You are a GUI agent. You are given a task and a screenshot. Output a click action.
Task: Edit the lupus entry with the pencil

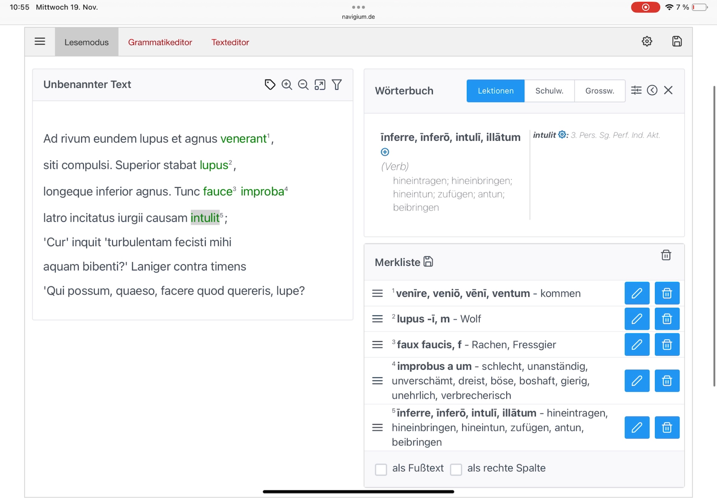636,319
